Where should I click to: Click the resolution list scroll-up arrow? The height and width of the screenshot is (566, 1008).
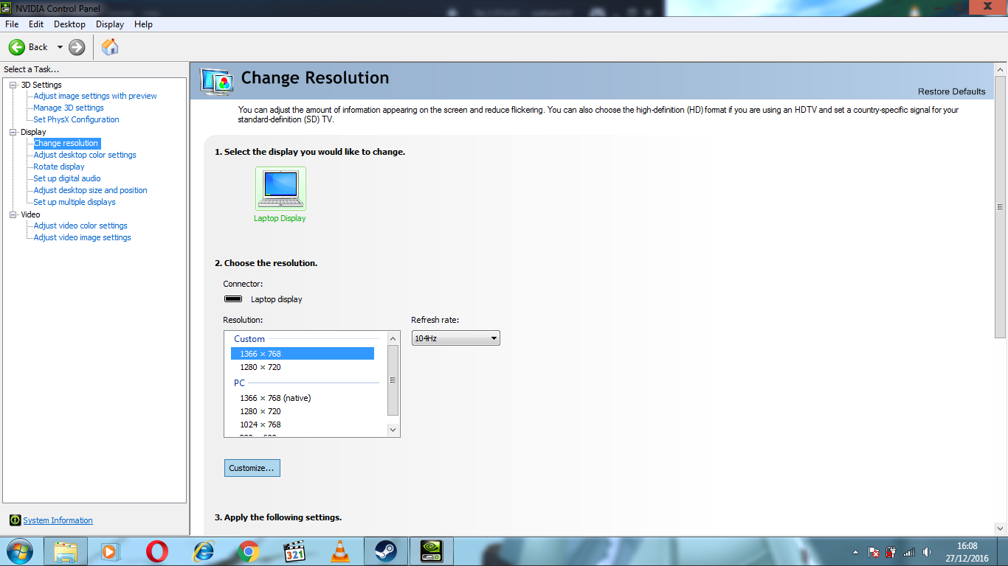[x=393, y=338]
